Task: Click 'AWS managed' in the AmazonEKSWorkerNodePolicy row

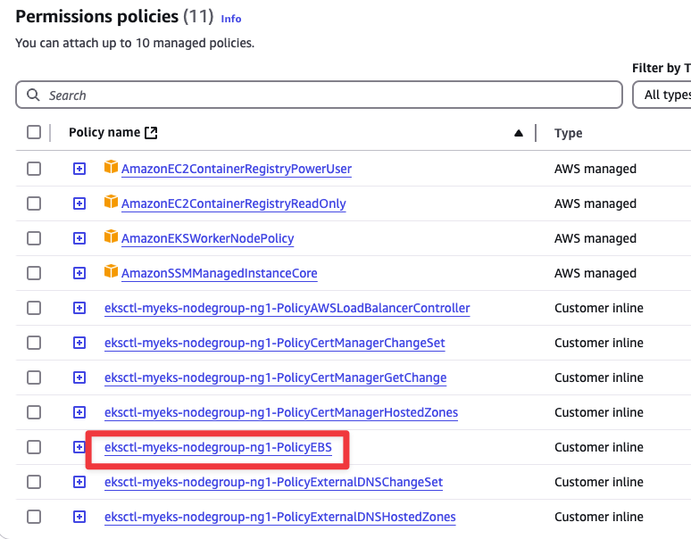Action: (595, 238)
